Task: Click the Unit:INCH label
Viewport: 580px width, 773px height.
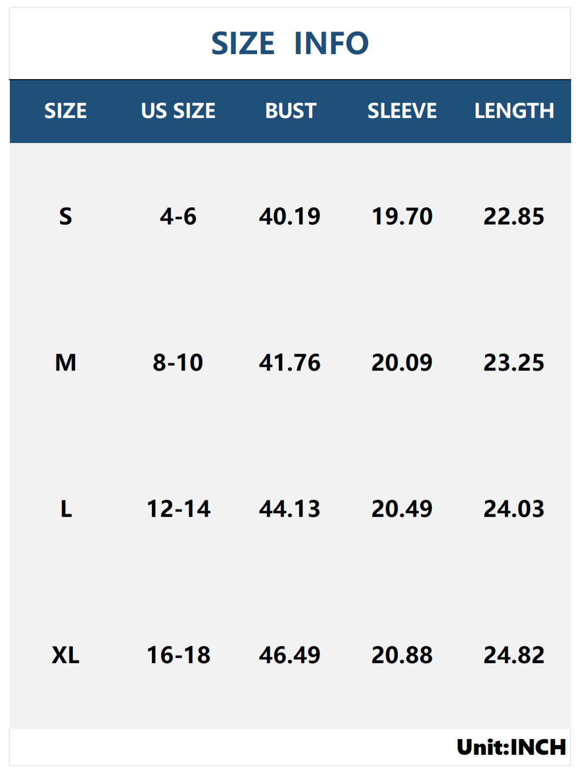Action: (x=511, y=747)
